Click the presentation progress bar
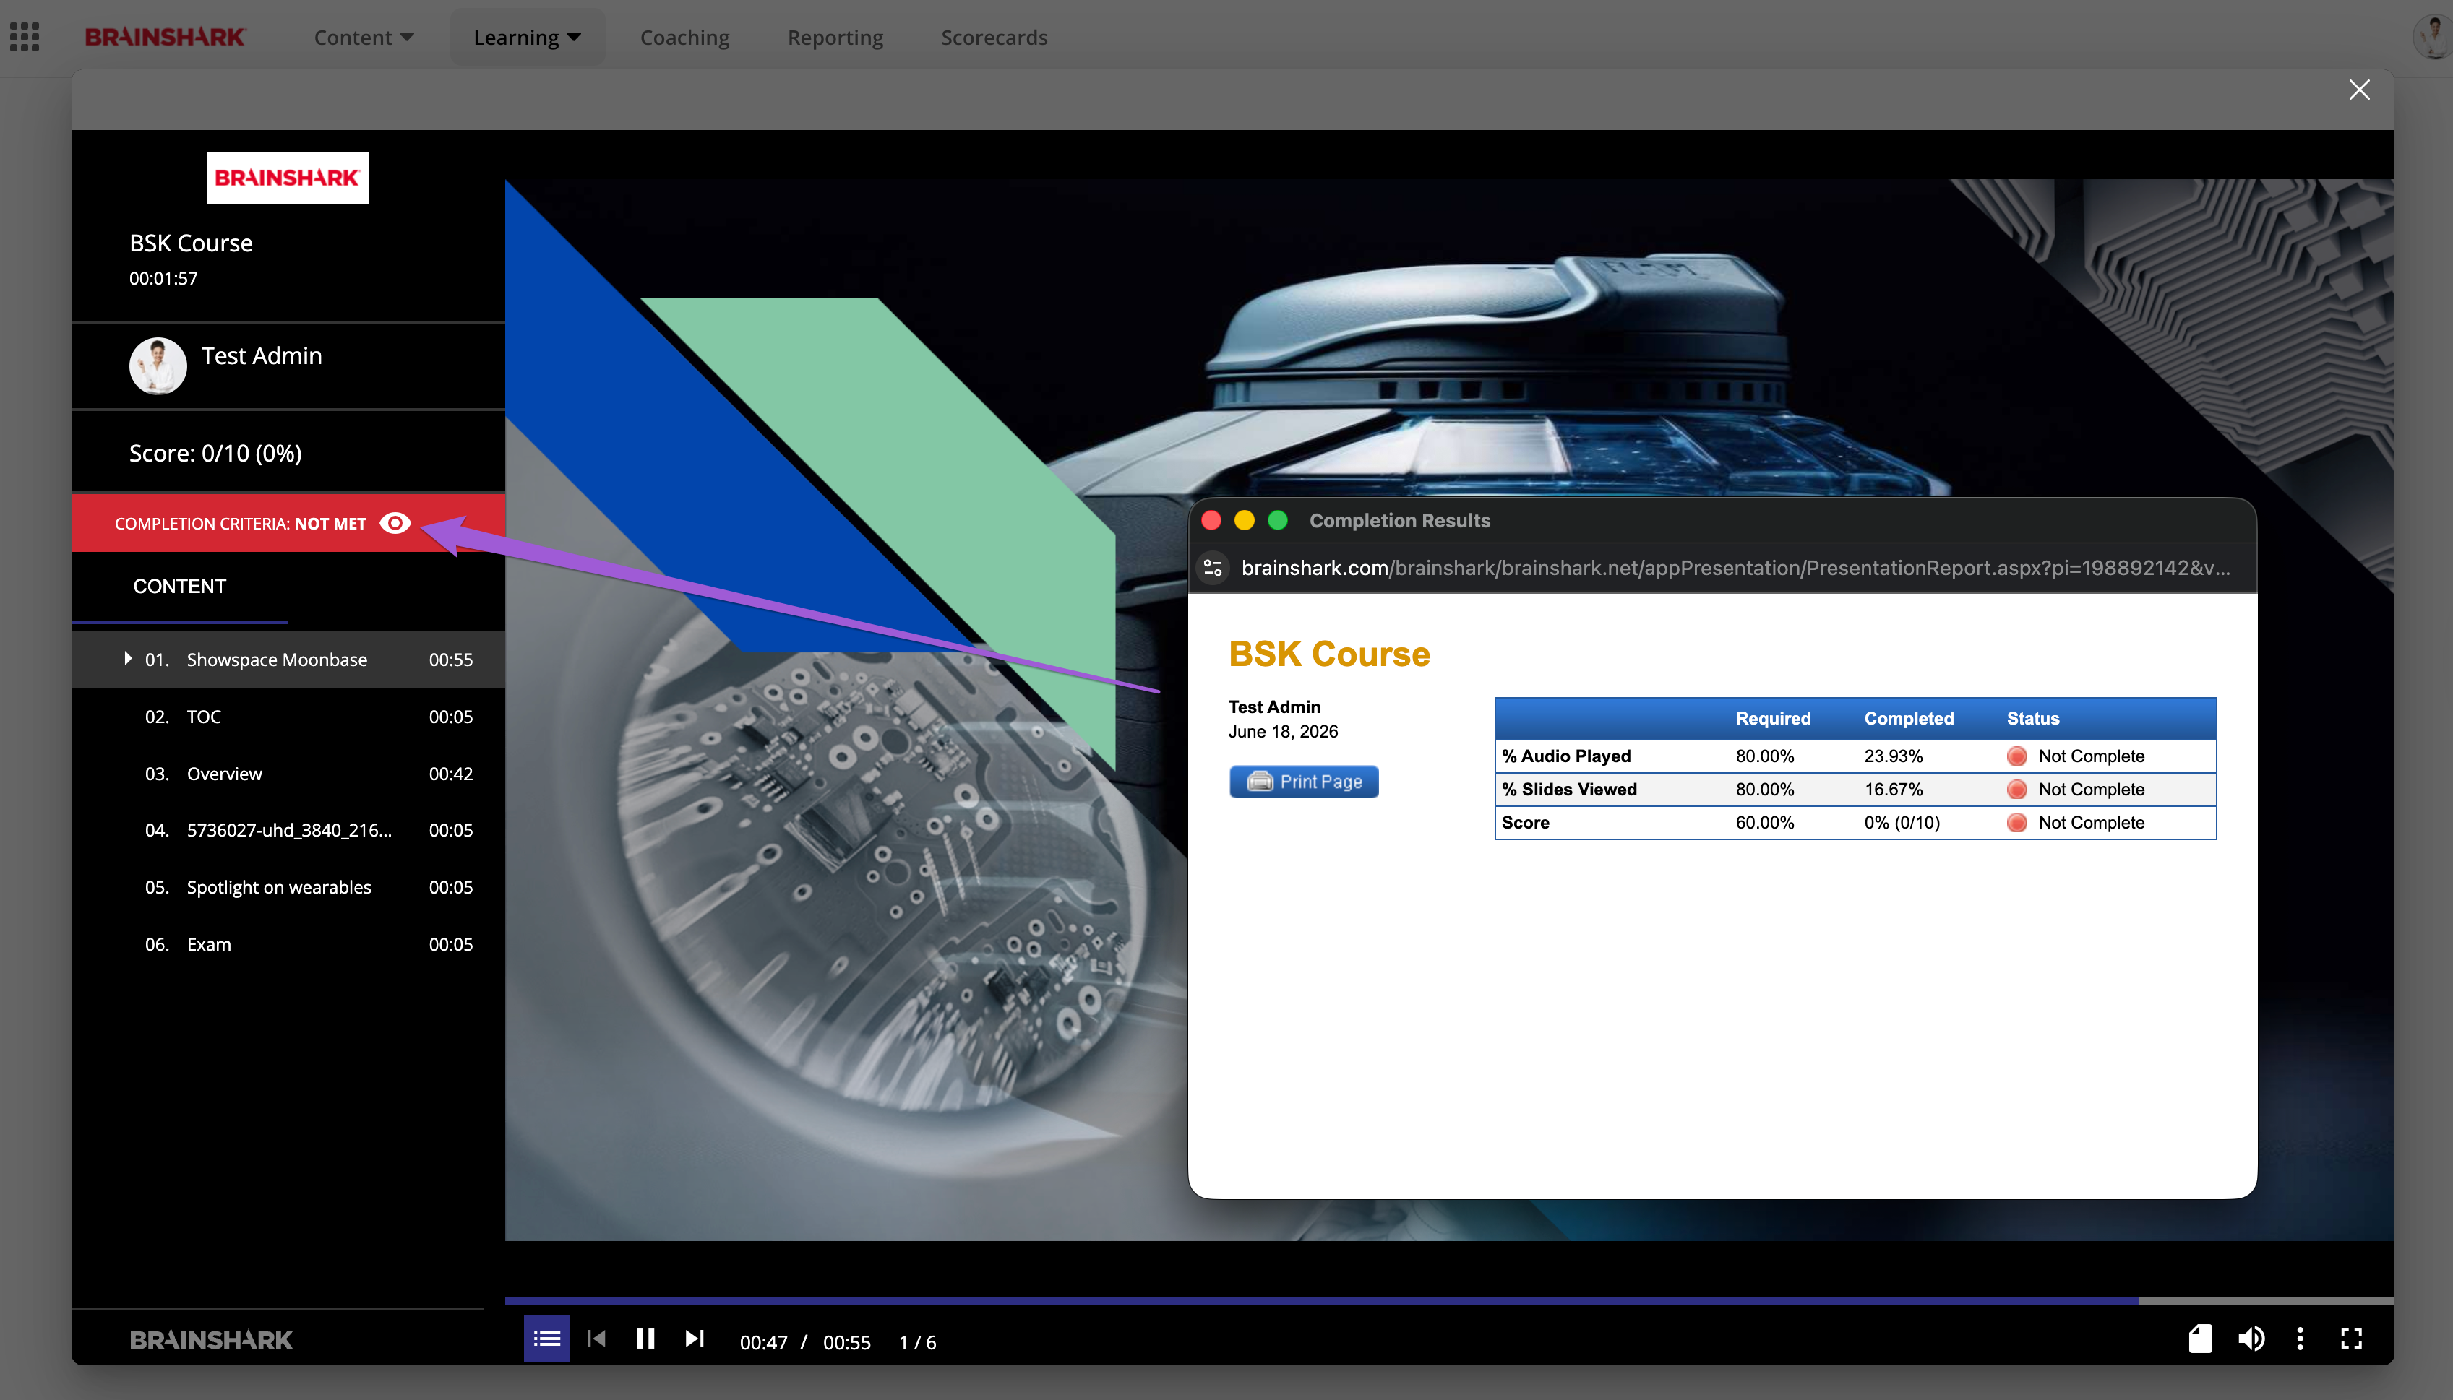The image size is (2453, 1400). [1448, 1300]
